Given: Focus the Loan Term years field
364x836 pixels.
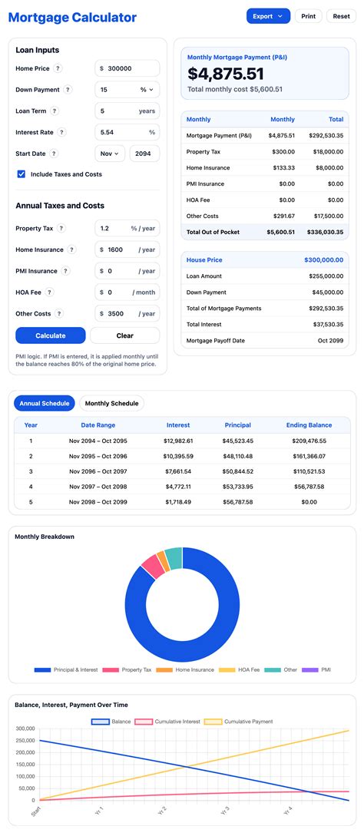Looking at the screenshot, I should tap(127, 111).
